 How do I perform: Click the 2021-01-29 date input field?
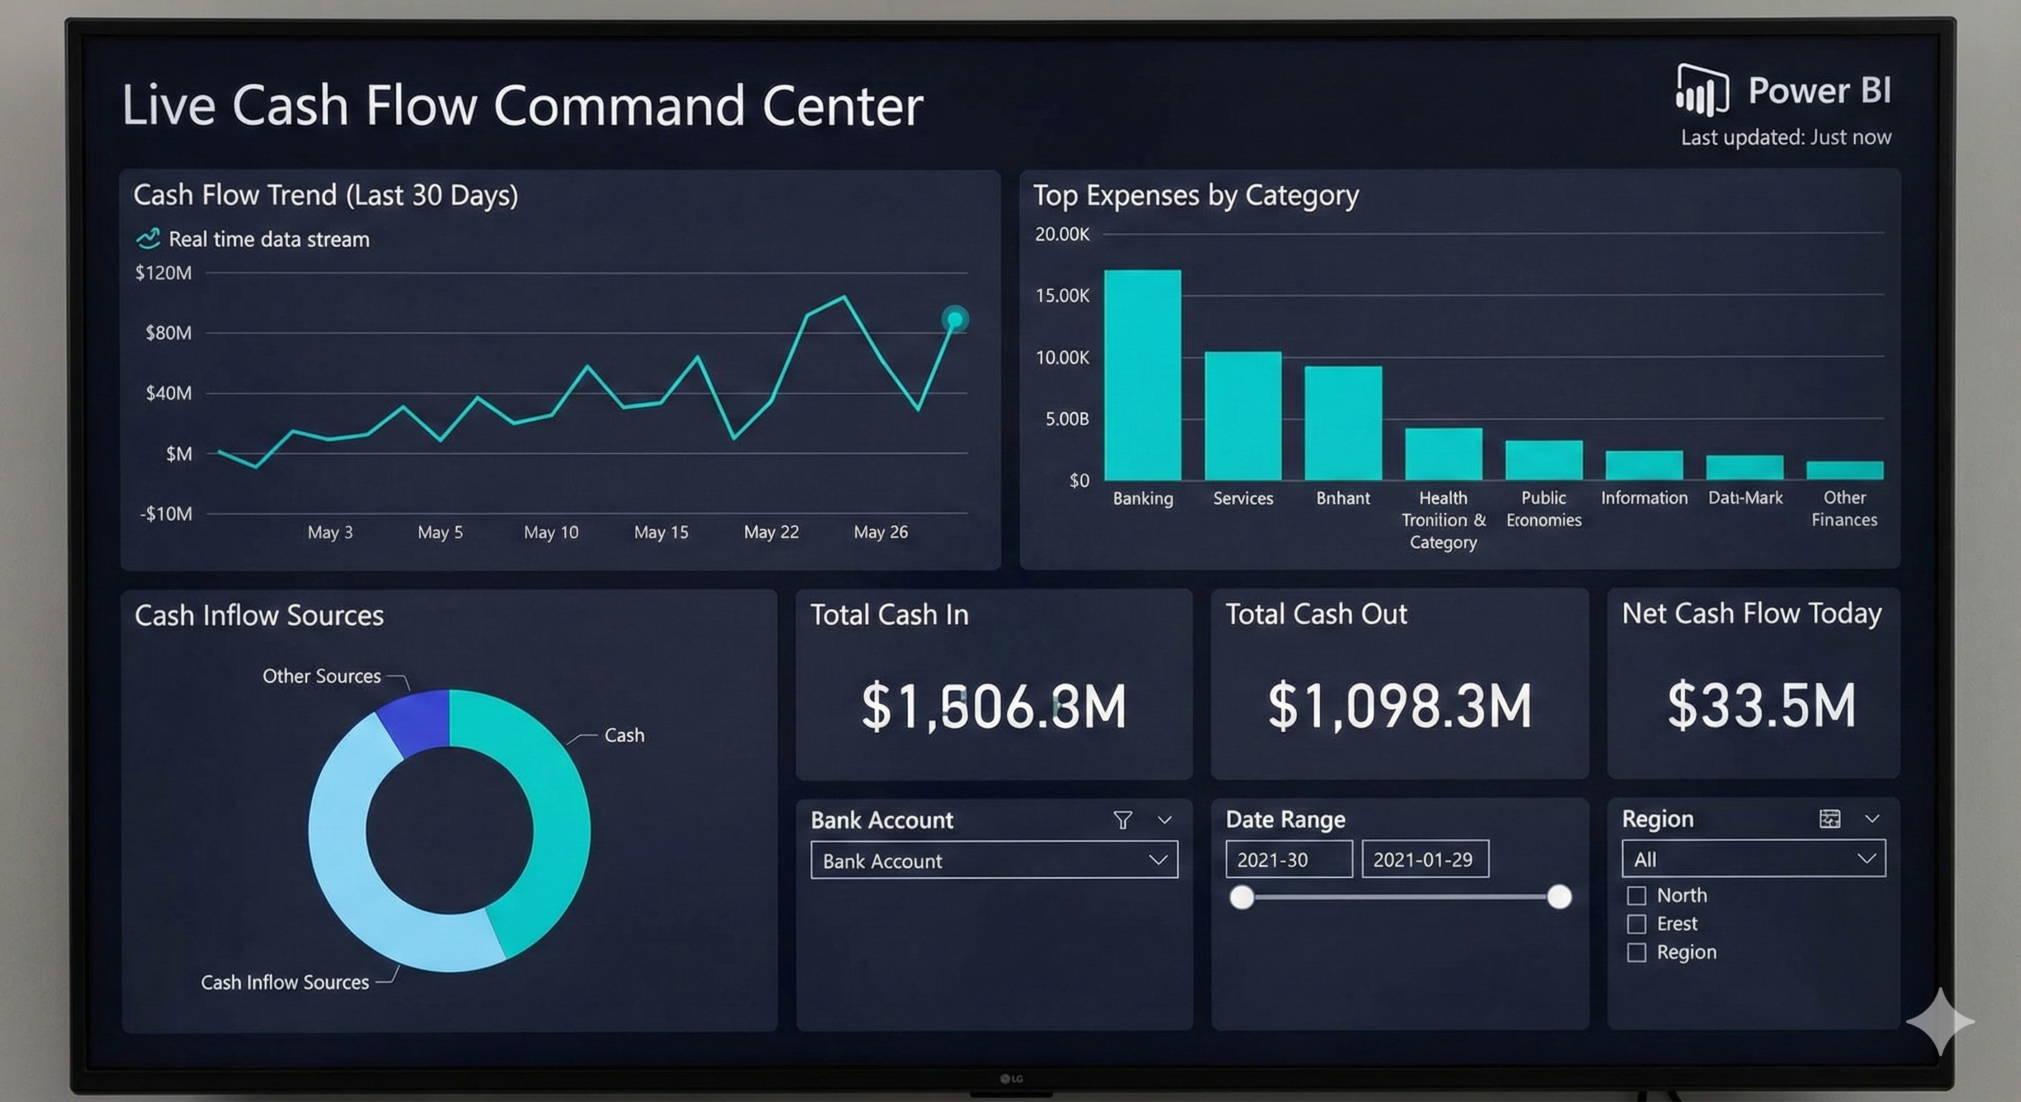[x=1425, y=859]
